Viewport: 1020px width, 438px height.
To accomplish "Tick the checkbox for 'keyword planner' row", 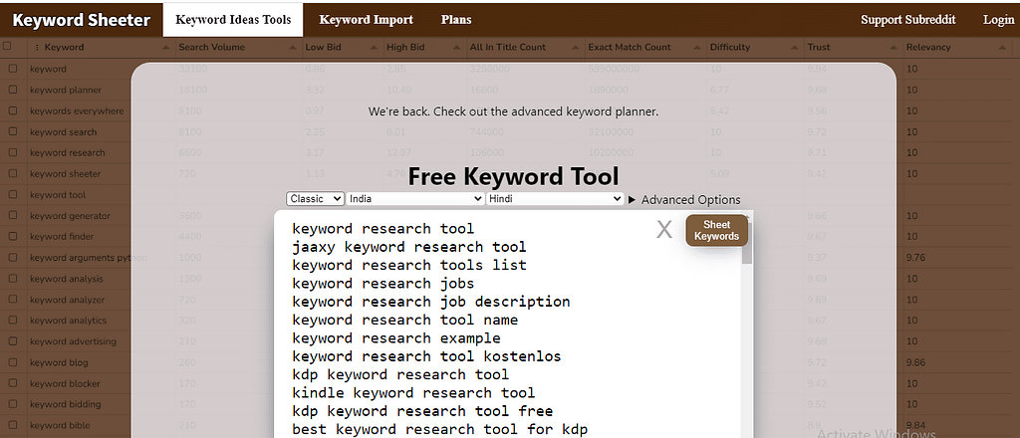I will (x=13, y=90).
